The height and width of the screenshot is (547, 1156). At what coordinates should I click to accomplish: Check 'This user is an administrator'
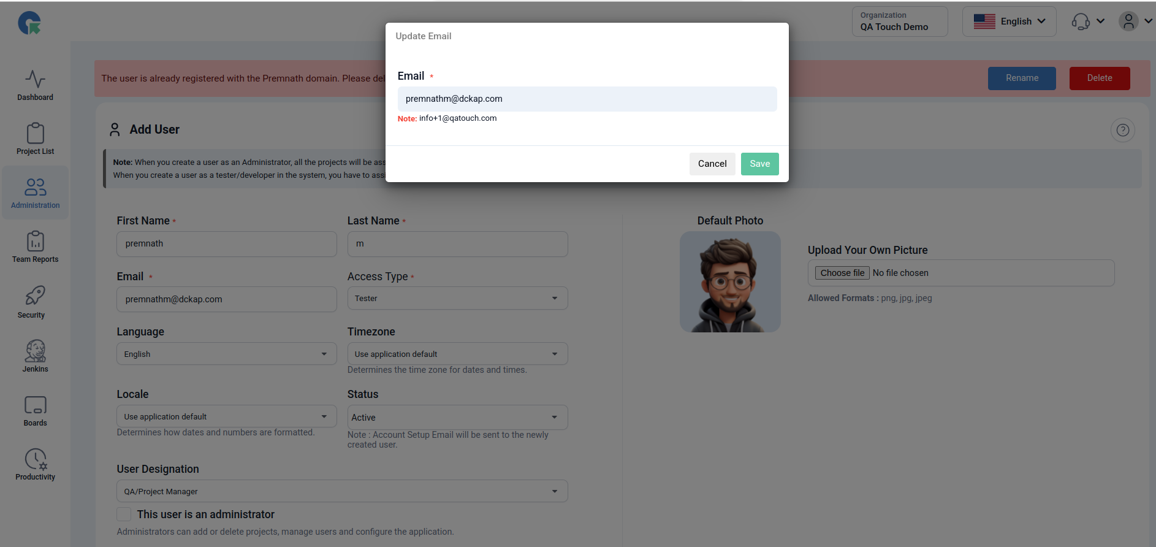[124, 514]
